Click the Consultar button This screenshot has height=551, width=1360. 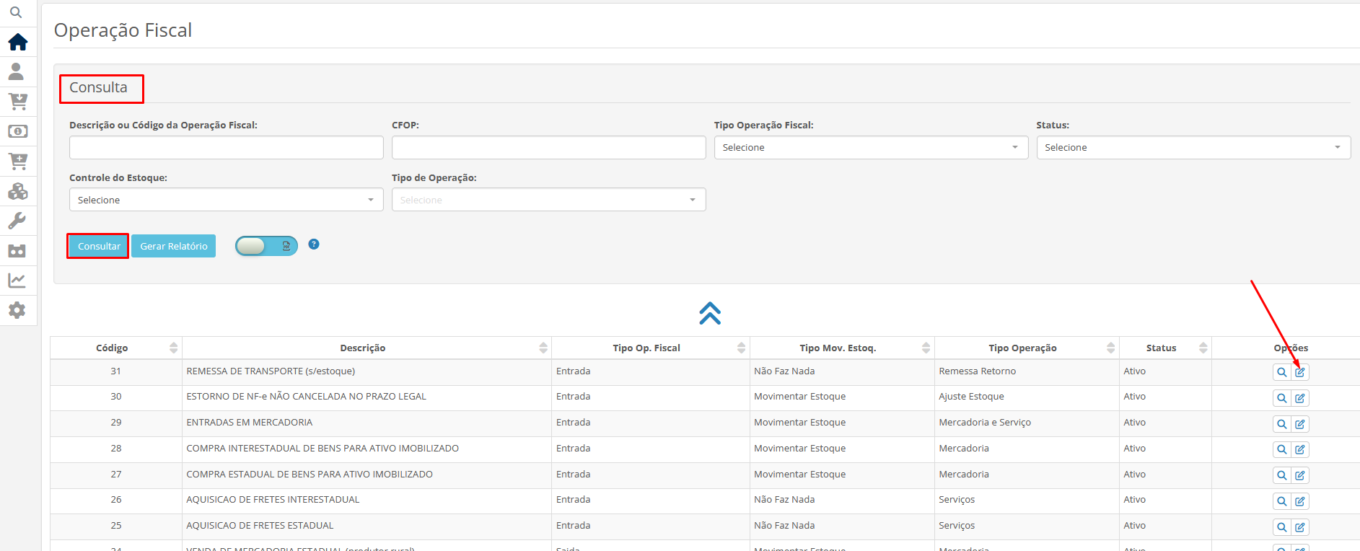pos(99,246)
